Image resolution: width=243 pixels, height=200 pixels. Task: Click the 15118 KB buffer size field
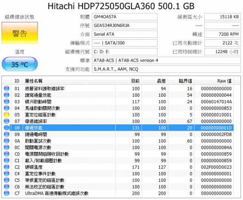point(222,17)
